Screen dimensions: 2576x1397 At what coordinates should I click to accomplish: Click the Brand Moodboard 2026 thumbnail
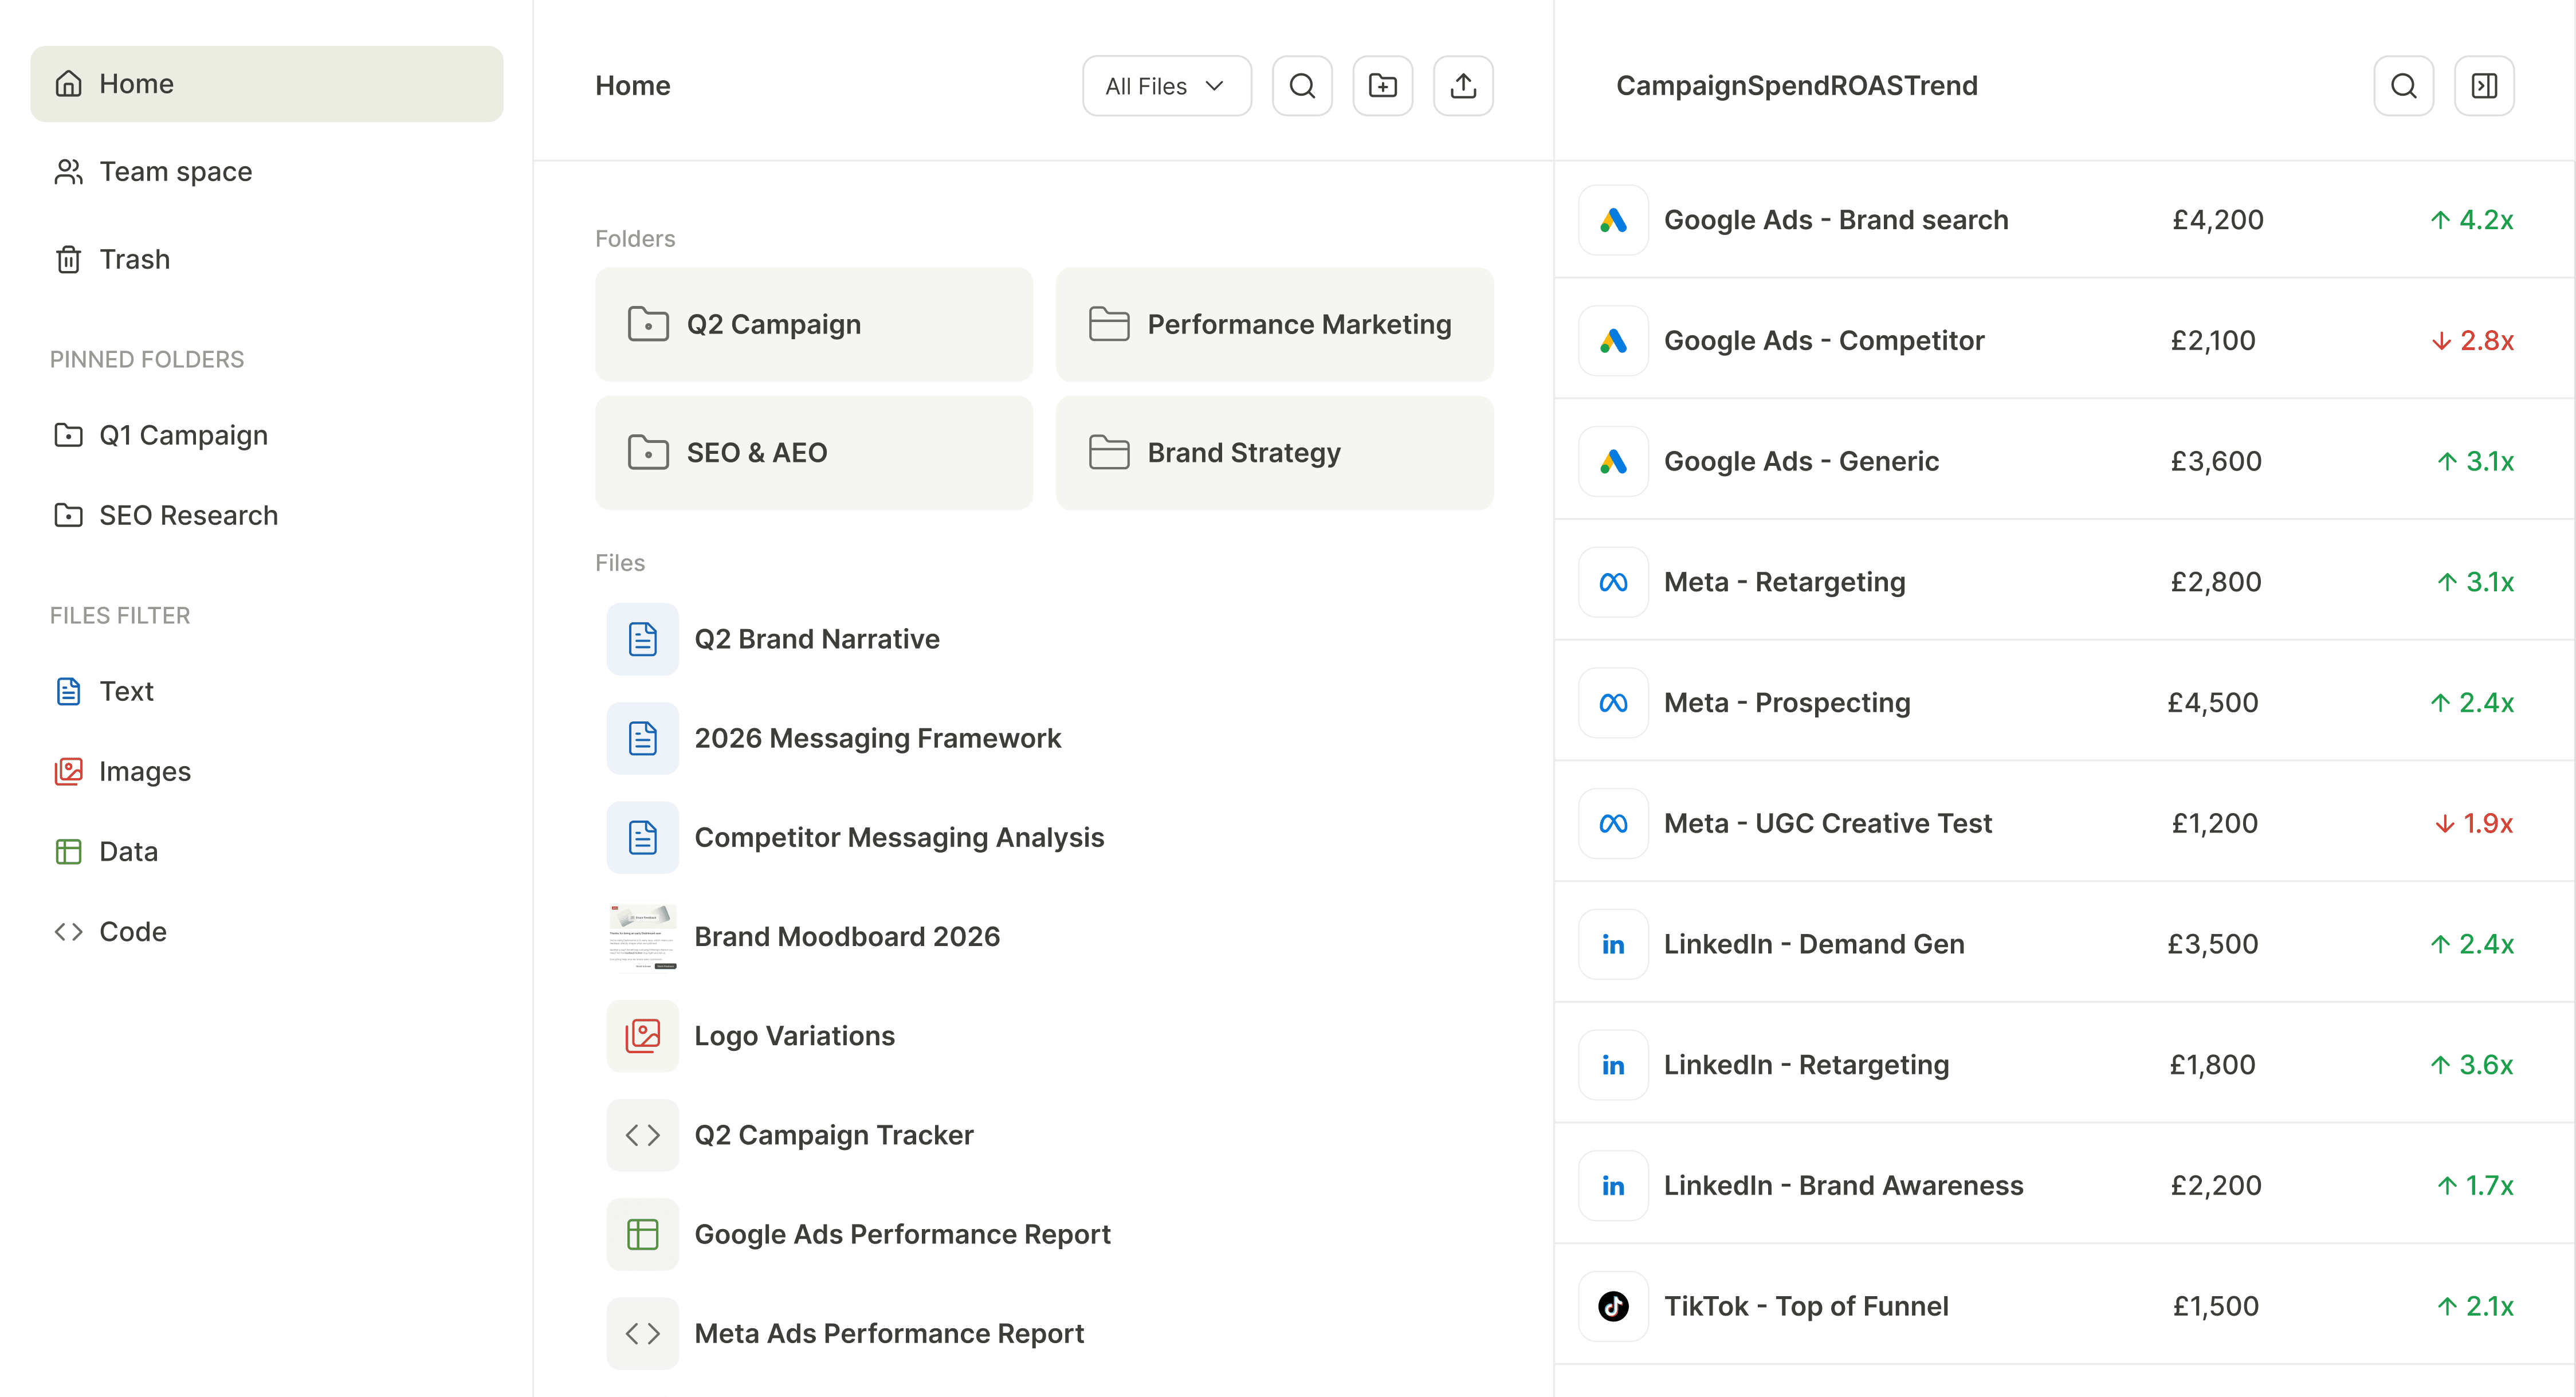(x=642, y=936)
